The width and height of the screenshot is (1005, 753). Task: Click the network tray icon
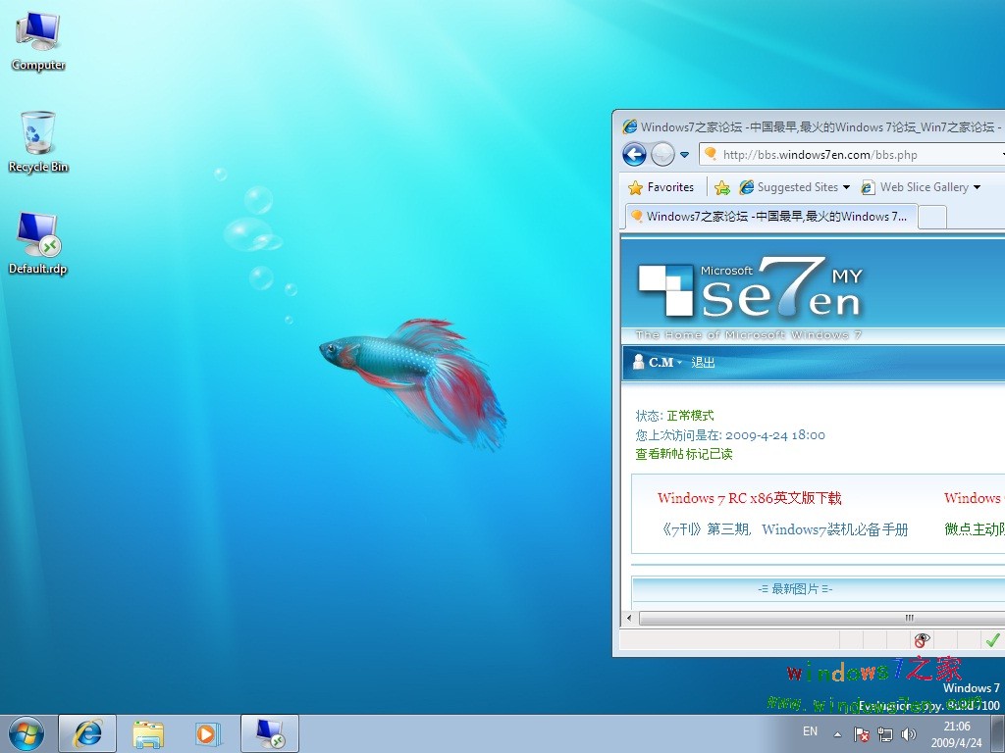[885, 733]
